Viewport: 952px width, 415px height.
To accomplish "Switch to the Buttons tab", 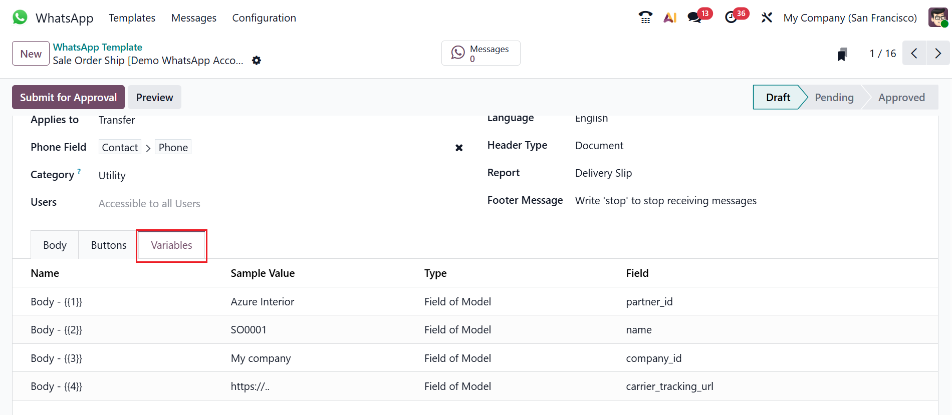I will pyautogui.click(x=109, y=245).
